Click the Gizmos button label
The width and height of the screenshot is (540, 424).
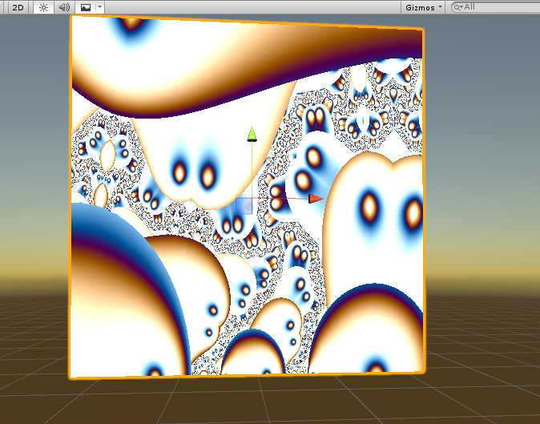(420, 6)
